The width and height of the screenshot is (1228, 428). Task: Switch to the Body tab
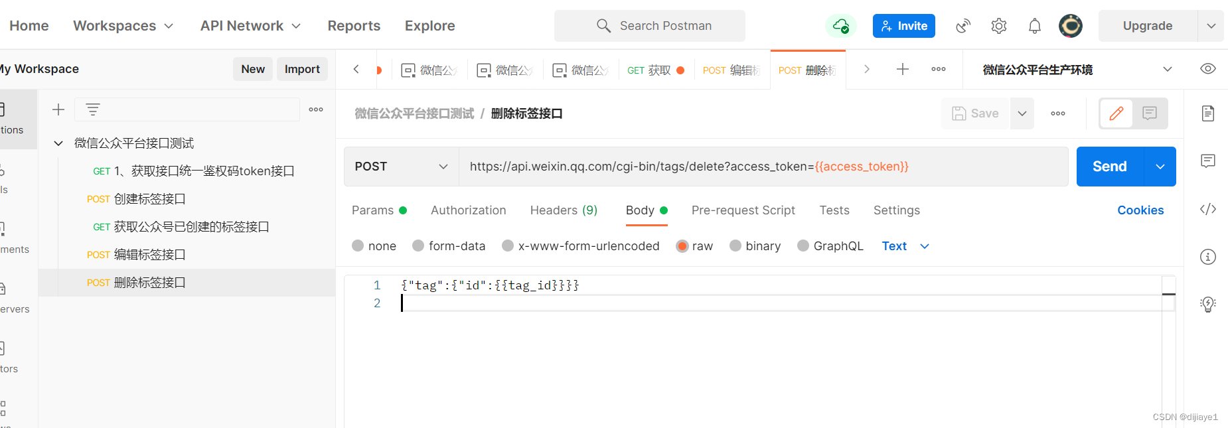click(x=647, y=210)
